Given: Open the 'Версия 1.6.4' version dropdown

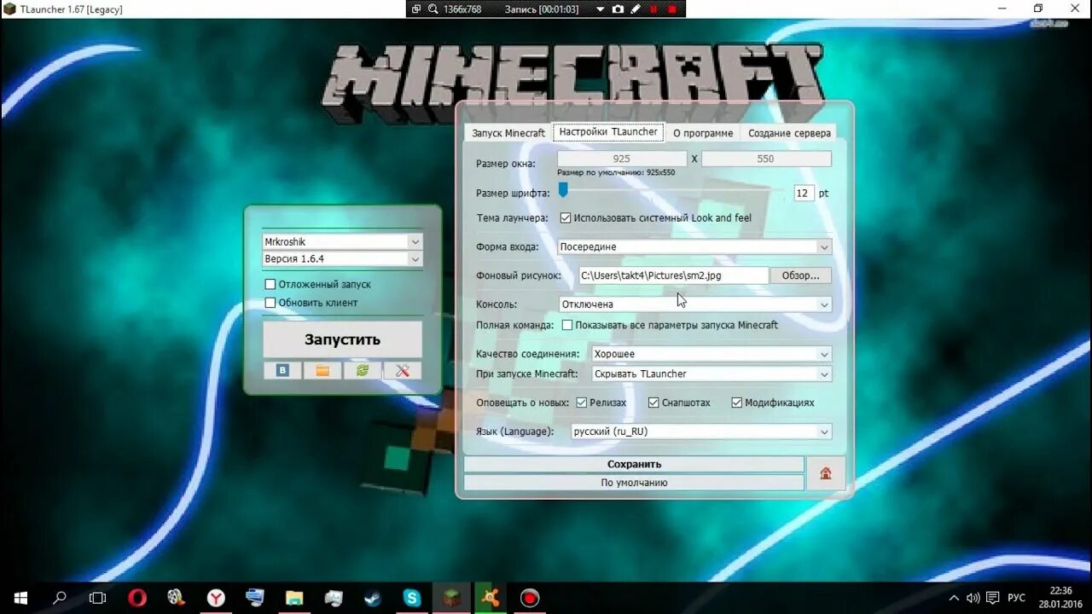Looking at the screenshot, I should (342, 258).
